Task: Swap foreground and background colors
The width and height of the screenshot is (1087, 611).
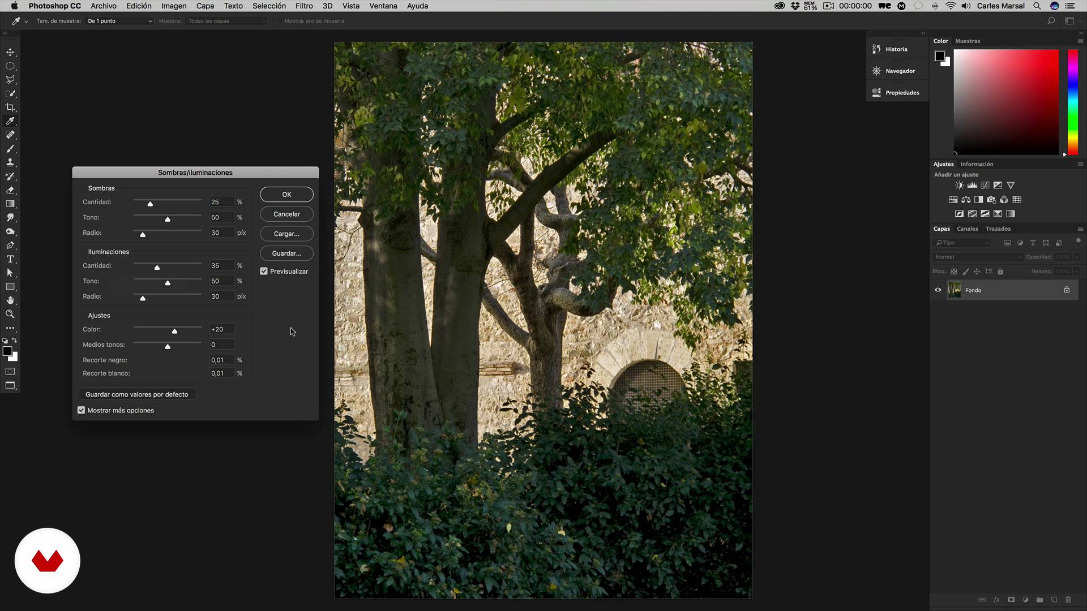Action: pos(15,341)
